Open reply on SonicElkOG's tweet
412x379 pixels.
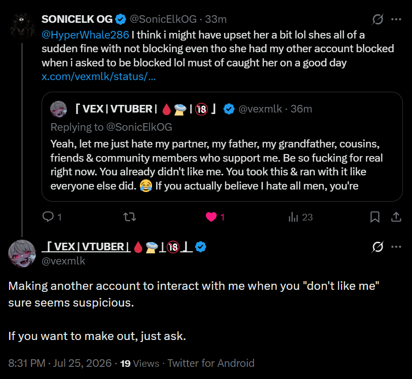click(x=52, y=217)
